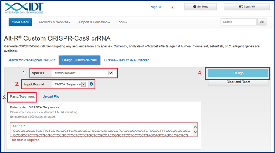Screen dimensions: 275x153
Task: Click the sequence box scroll up arrow
Action: pos(195,127)
